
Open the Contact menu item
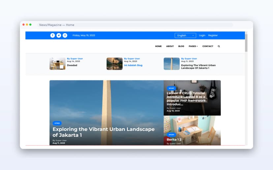click(x=208, y=46)
